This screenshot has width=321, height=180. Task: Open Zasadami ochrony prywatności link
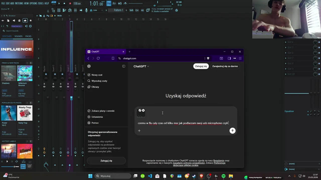coord(189,163)
